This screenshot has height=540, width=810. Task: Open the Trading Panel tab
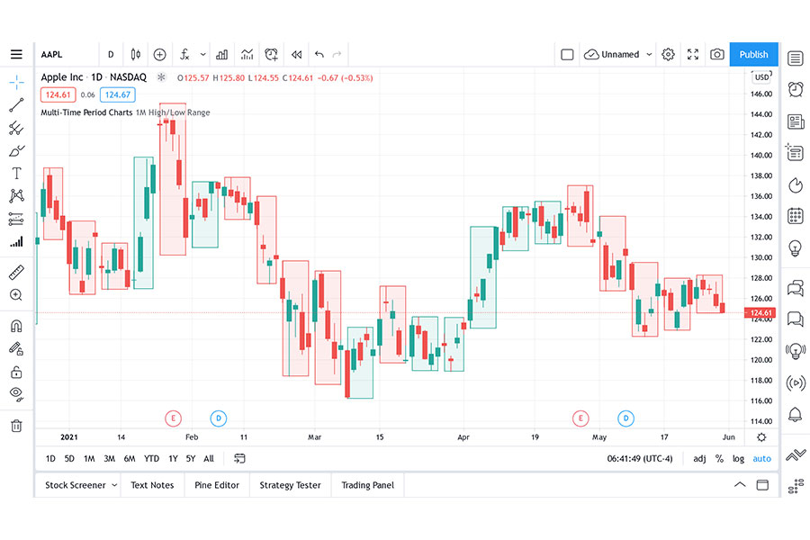pyautogui.click(x=368, y=485)
